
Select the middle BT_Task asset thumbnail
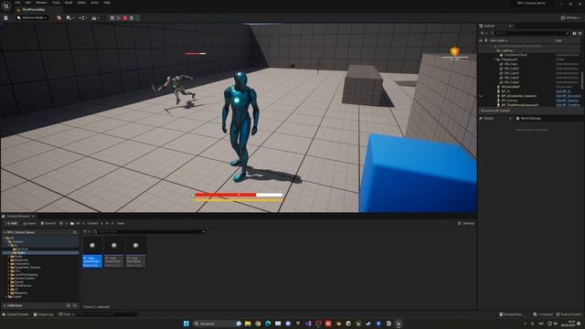click(x=113, y=252)
